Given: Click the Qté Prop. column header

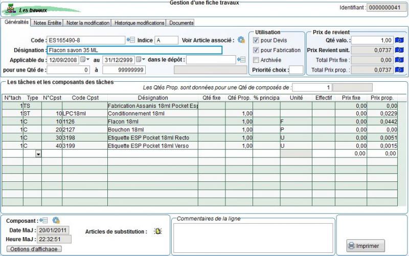Looking at the screenshot, I should pos(239,98).
